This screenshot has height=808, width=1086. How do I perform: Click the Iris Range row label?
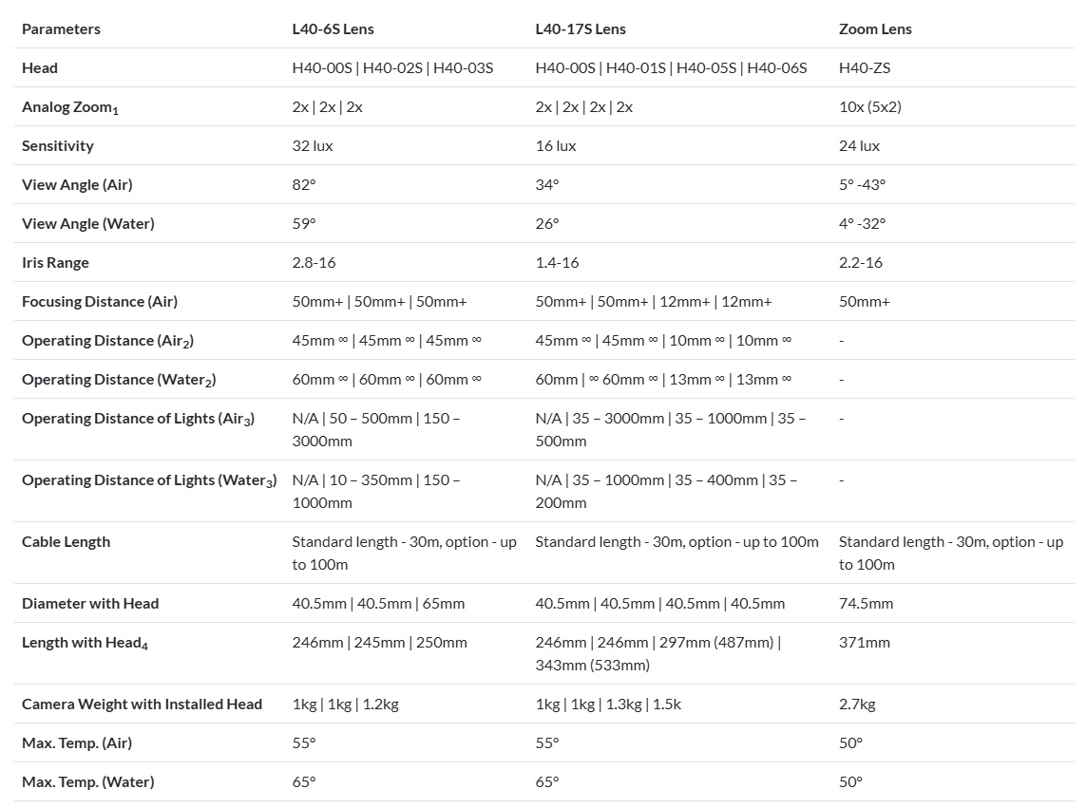pos(55,263)
